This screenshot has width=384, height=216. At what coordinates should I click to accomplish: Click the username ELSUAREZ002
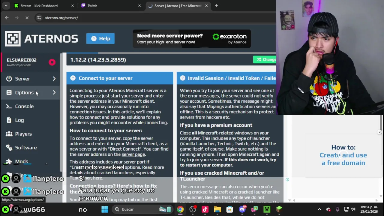pyautogui.click(x=22, y=60)
